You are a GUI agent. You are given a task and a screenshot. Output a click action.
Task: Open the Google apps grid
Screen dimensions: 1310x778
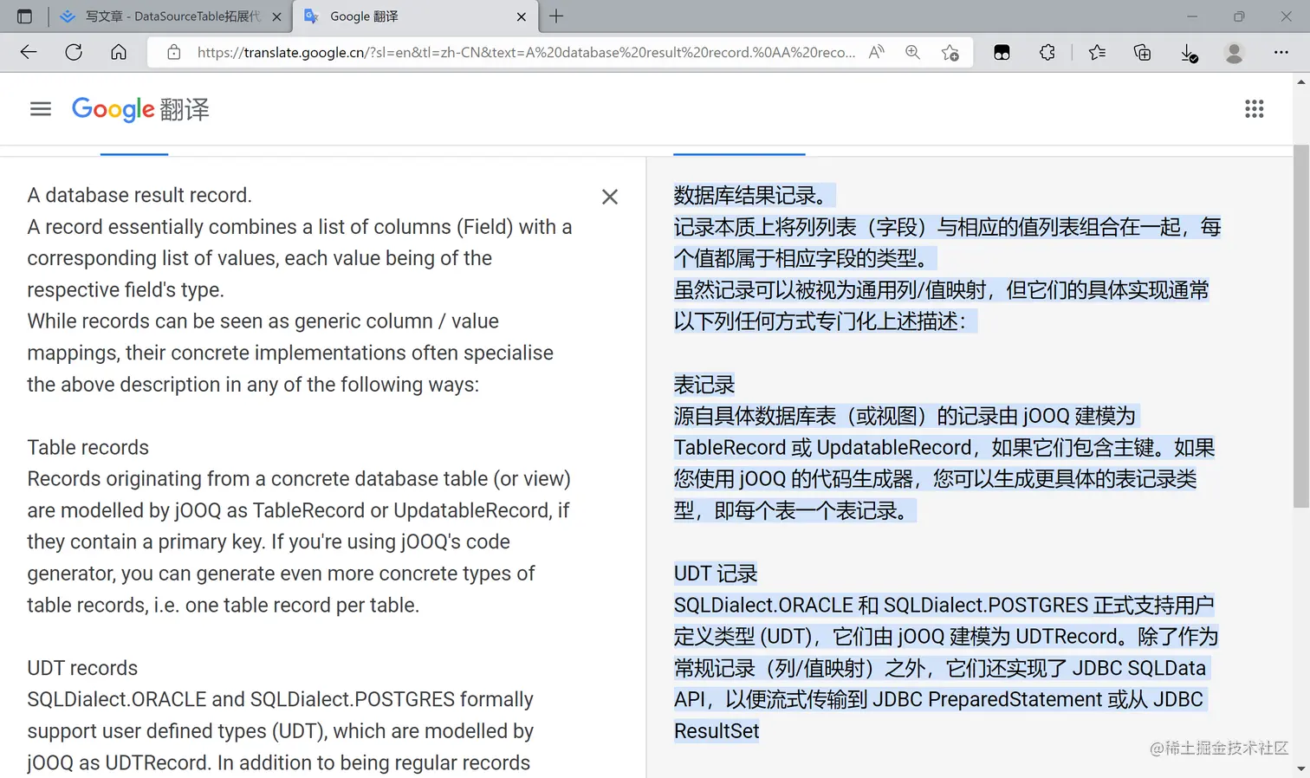click(x=1255, y=109)
